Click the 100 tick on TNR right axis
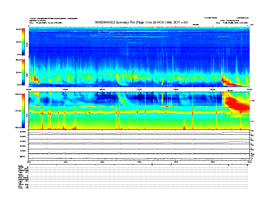This screenshot has height=208, width=269. pos(253,101)
